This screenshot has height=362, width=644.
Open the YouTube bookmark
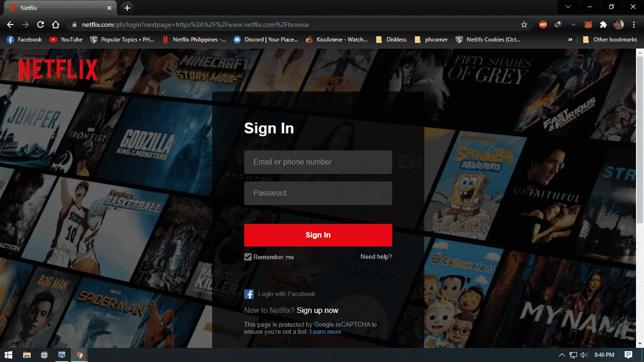click(66, 40)
